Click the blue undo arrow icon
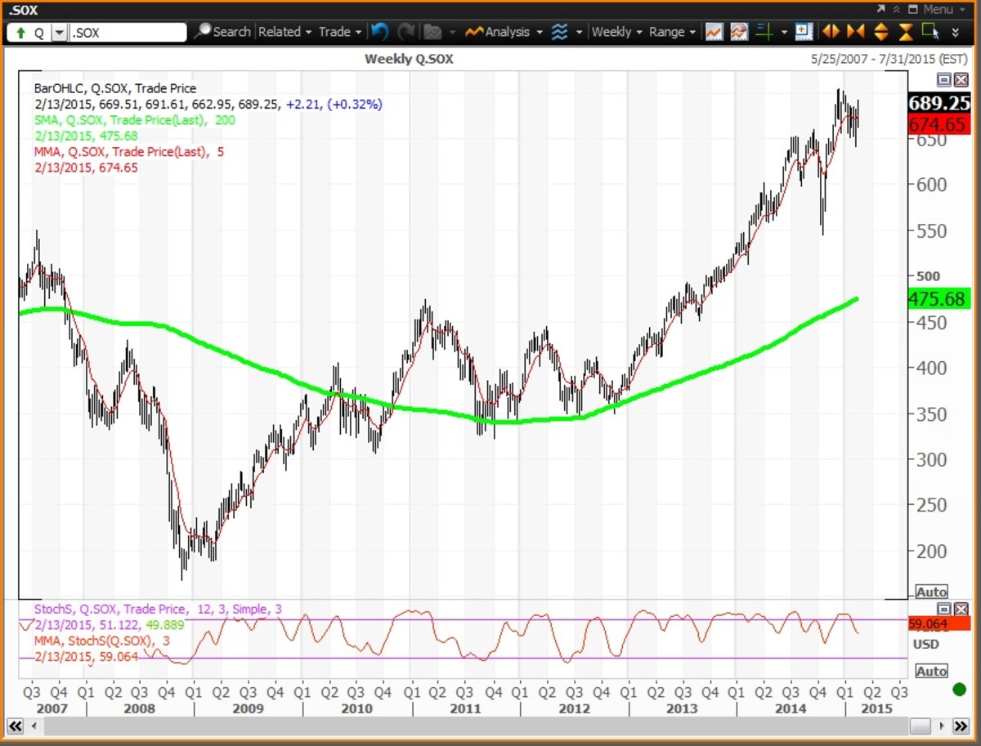 click(x=379, y=32)
